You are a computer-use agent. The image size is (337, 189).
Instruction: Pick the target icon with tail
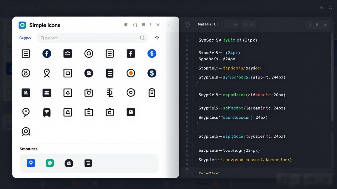tap(26, 131)
